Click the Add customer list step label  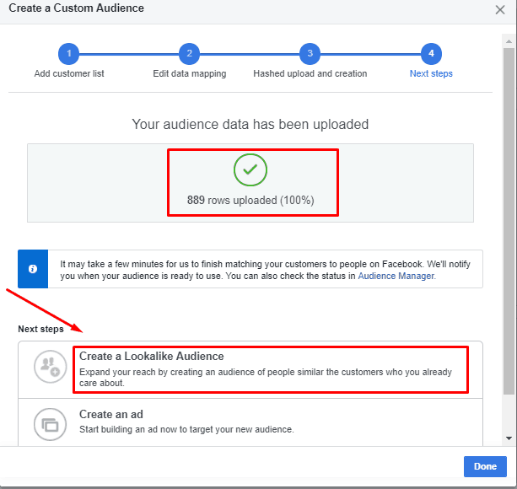coord(69,73)
